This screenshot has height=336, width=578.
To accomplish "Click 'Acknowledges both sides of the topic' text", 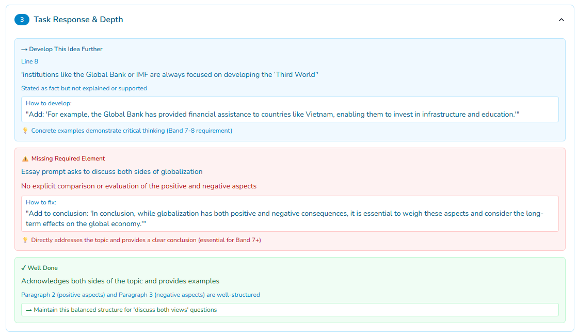I will tap(120, 281).
